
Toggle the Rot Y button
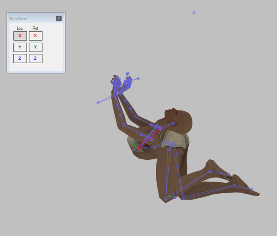pyautogui.click(x=35, y=47)
